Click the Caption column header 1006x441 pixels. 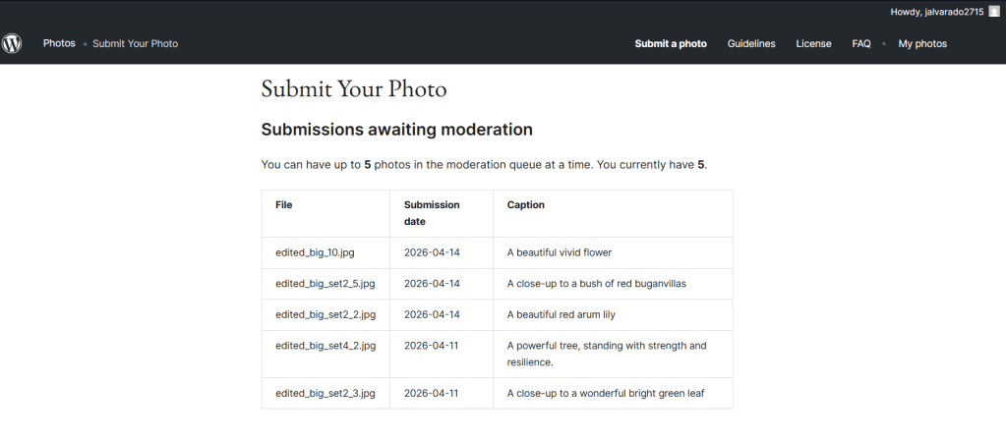click(x=525, y=205)
